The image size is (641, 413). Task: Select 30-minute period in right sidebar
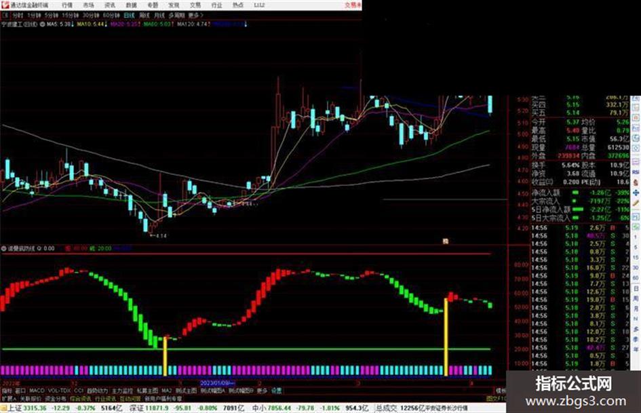(x=636, y=267)
